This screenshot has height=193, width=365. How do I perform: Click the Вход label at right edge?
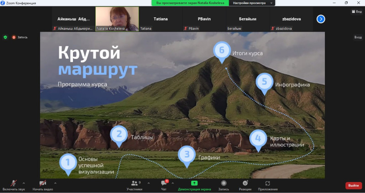[358, 37]
